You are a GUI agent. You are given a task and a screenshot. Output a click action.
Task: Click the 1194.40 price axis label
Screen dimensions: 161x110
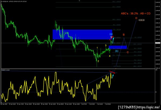[158, 10]
